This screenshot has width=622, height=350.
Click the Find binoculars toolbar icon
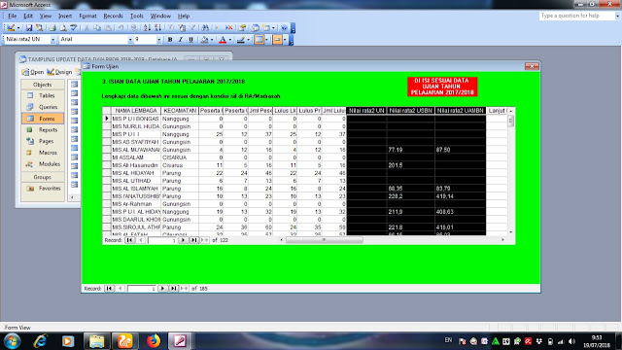click(x=205, y=28)
